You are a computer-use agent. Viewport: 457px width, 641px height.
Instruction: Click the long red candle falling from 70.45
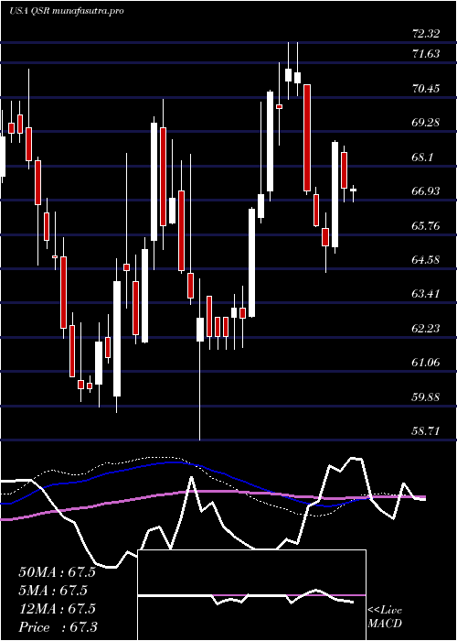click(307, 137)
